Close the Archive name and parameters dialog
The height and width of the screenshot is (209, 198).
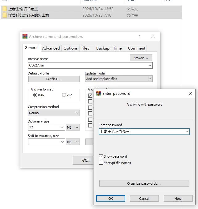click(x=153, y=36)
